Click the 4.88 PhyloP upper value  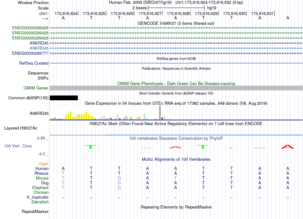click(x=41, y=138)
